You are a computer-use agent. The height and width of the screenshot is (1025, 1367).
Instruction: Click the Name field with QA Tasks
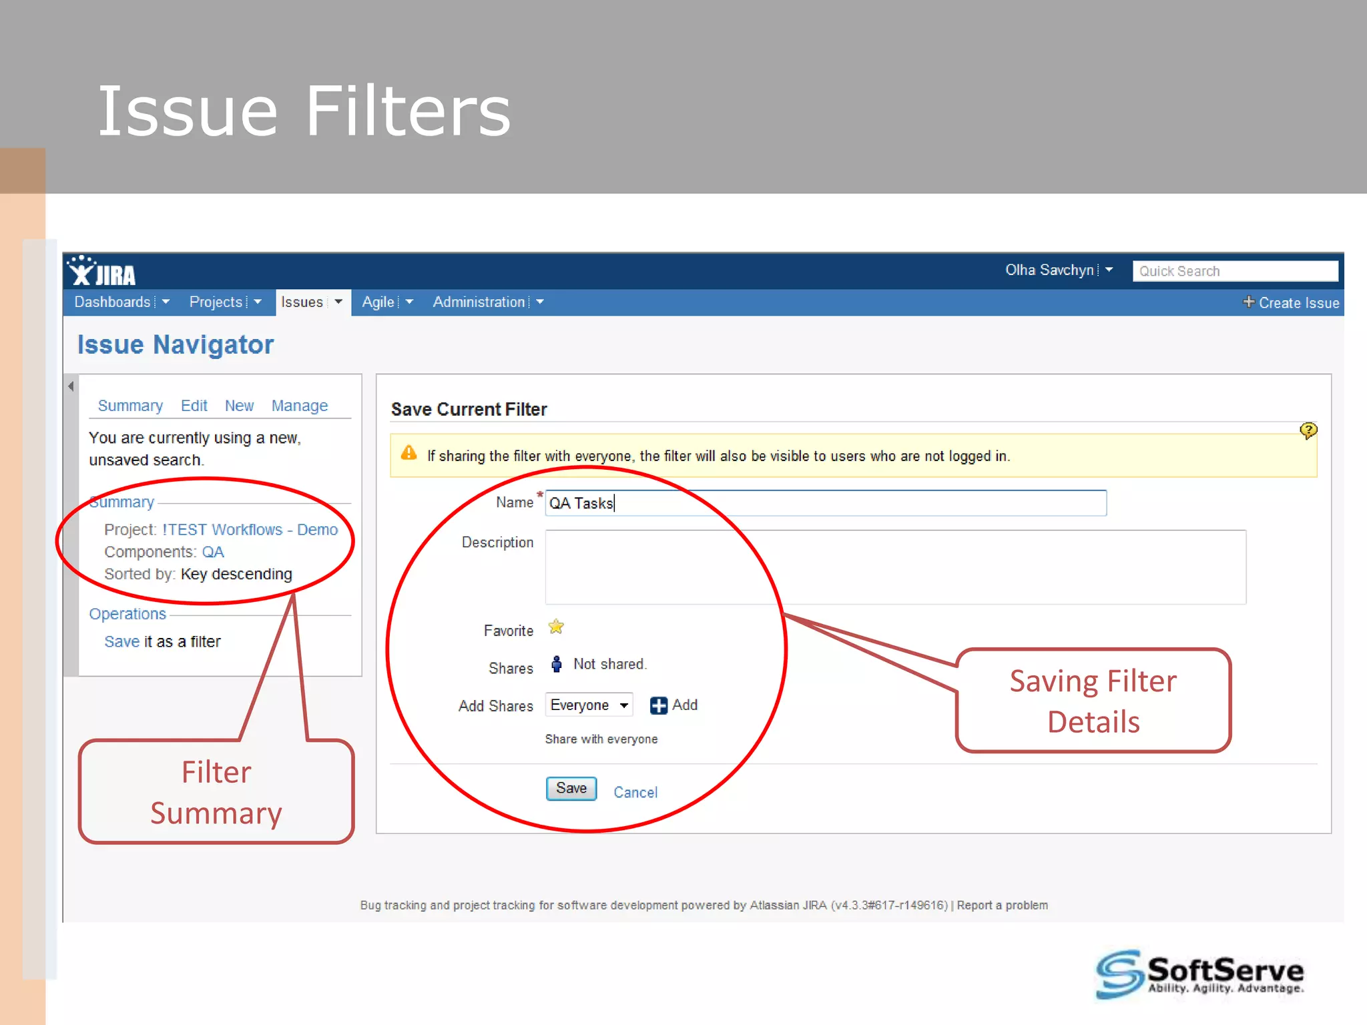point(826,503)
